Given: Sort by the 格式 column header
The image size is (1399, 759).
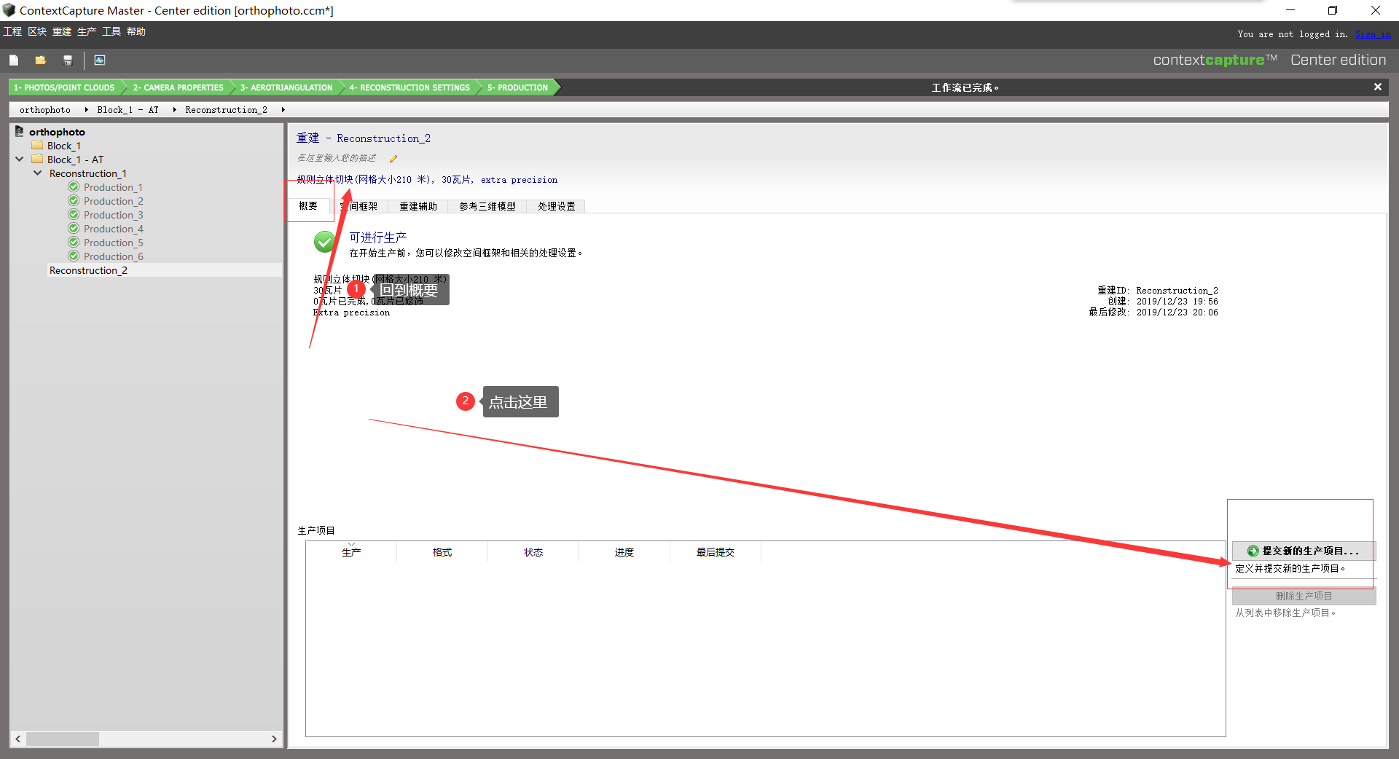Looking at the screenshot, I should pyautogui.click(x=442, y=552).
